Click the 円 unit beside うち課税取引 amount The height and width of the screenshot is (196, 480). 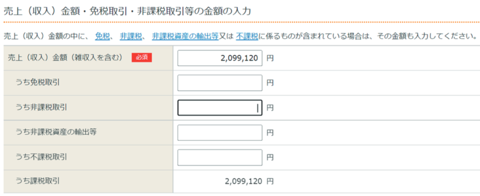[x=270, y=181]
